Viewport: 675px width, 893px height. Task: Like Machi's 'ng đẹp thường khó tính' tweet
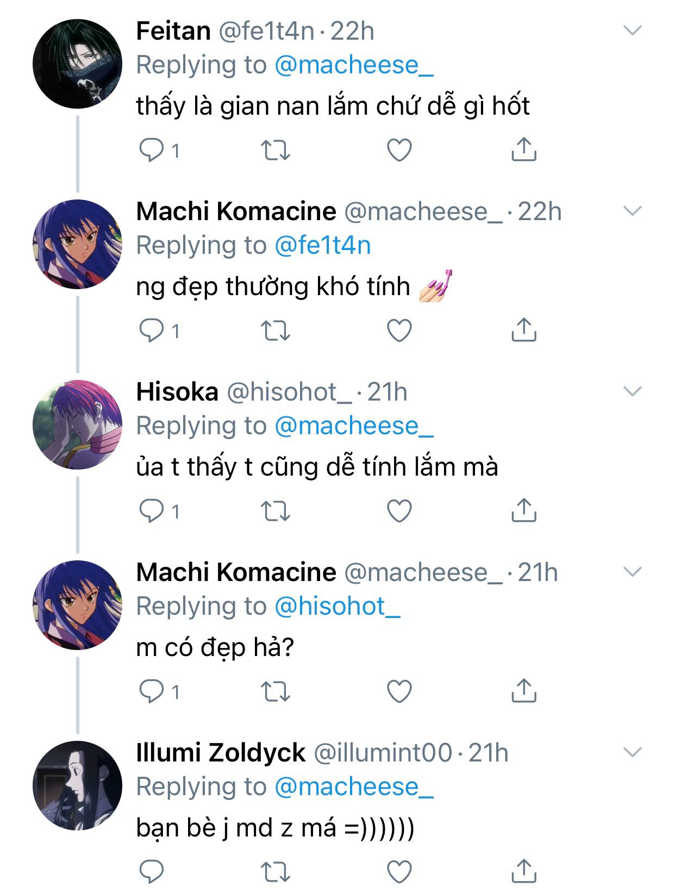(399, 330)
